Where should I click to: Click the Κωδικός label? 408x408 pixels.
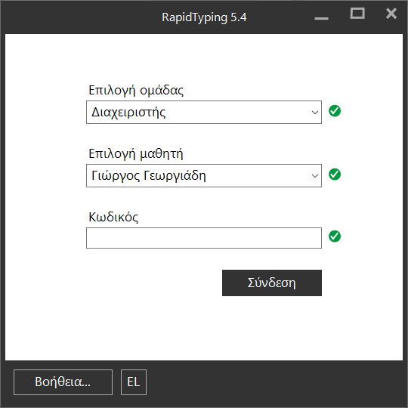[x=113, y=217]
